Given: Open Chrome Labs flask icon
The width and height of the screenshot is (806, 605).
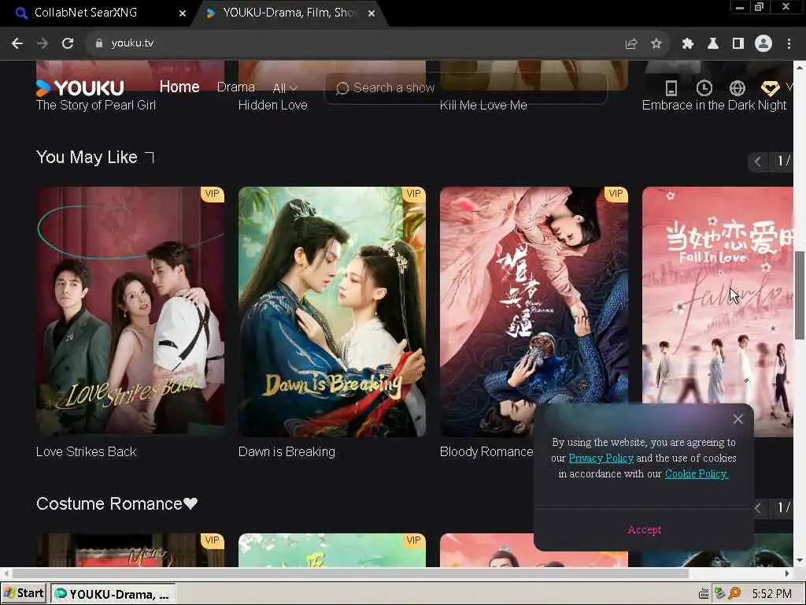Looking at the screenshot, I should point(713,43).
